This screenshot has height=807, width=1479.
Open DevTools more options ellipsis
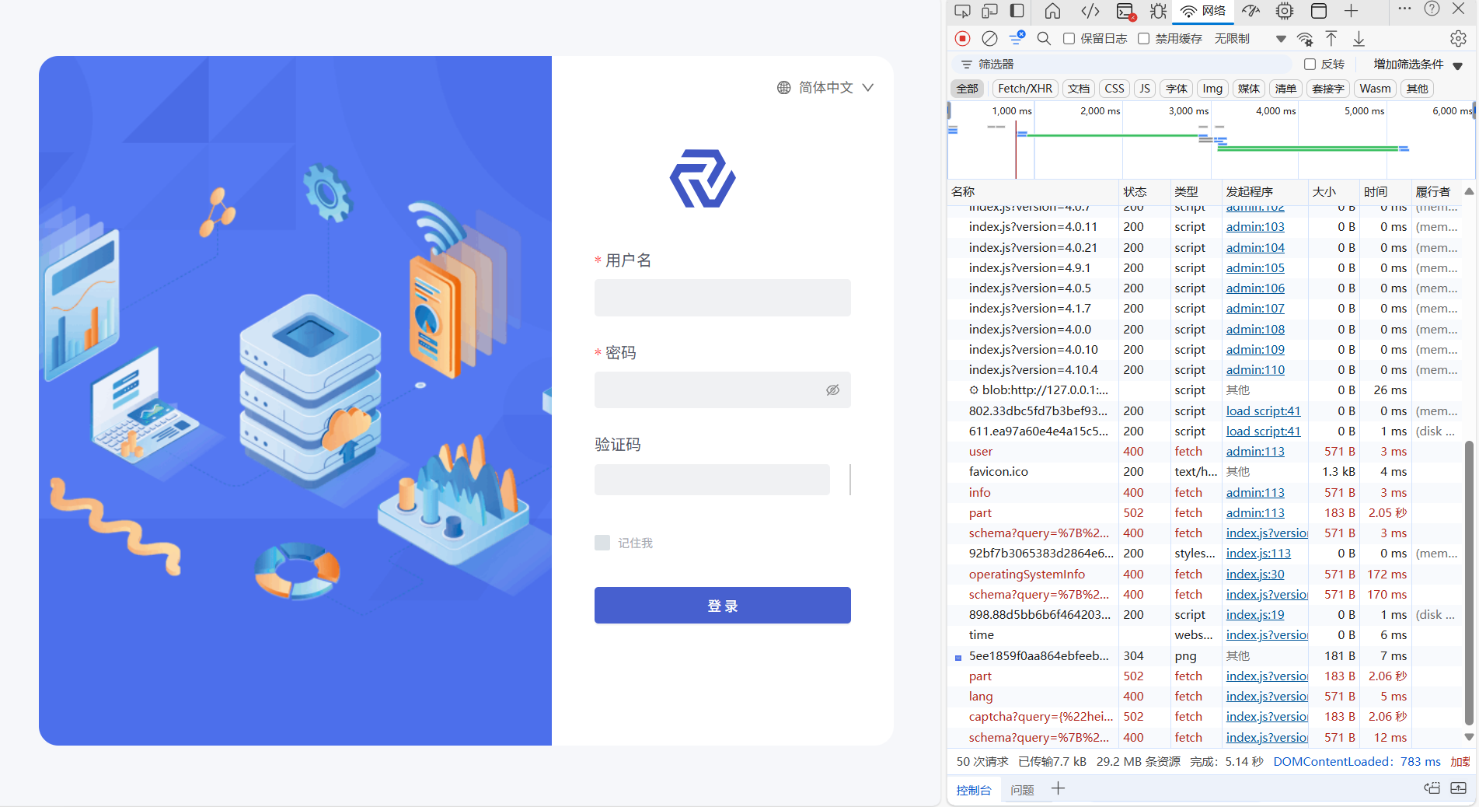1404,9
